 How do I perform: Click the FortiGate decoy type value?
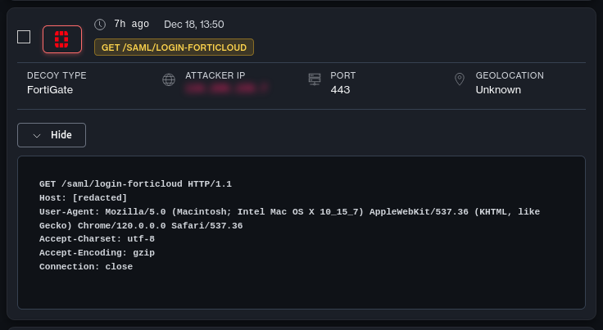click(x=50, y=90)
